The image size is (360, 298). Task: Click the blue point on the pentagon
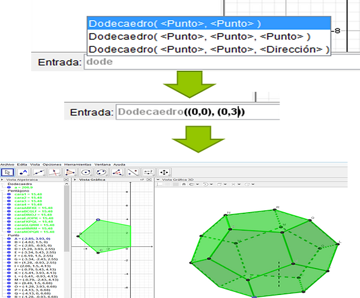point(98,220)
